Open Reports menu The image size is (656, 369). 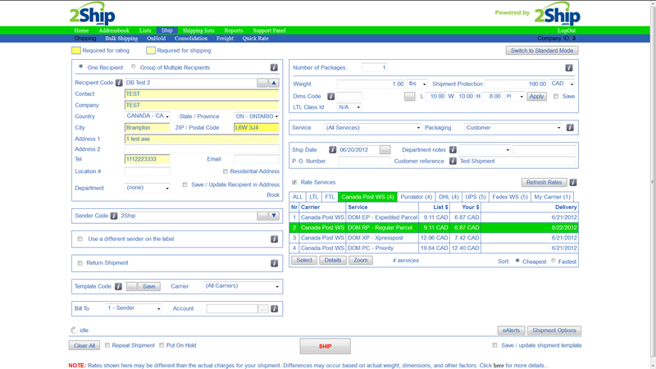tap(234, 30)
